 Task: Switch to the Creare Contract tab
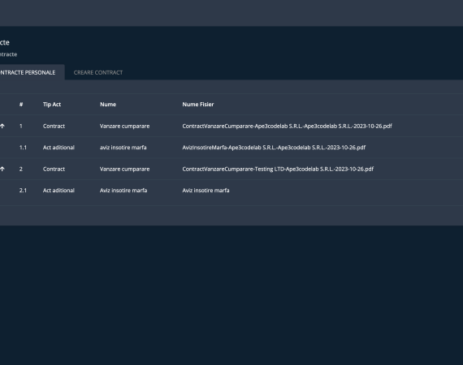point(98,72)
